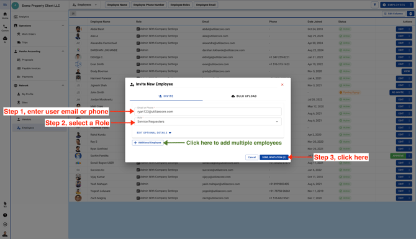Click the Email or Phone input field
Viewport: 416px width, 239px height.
208,111
